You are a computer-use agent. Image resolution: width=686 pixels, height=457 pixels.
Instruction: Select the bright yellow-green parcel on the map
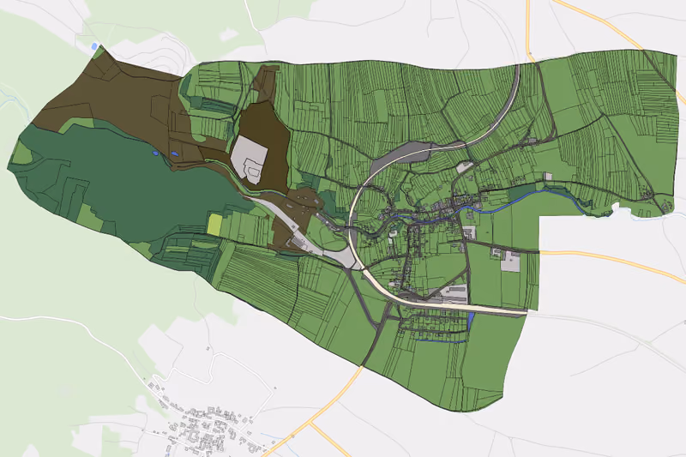click(214, 225)
